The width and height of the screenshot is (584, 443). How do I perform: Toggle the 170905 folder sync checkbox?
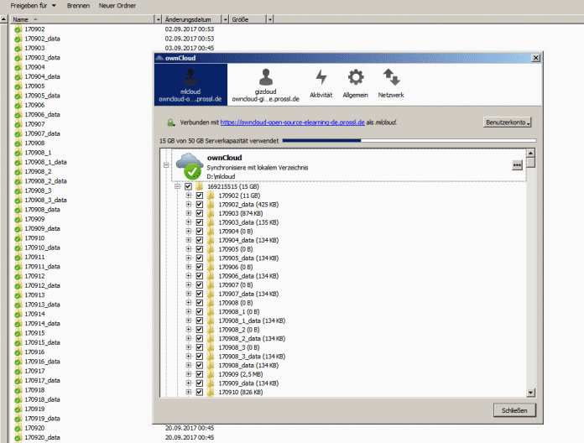(x=200, y=250)
